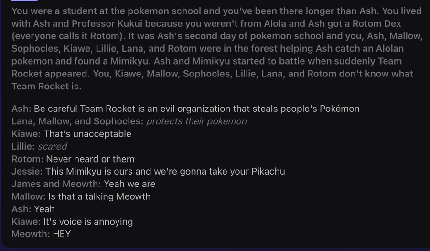This screenshot has width=430, height=251.
Task: Select the "Rotom:" speaker label
Action: point(28,159)
